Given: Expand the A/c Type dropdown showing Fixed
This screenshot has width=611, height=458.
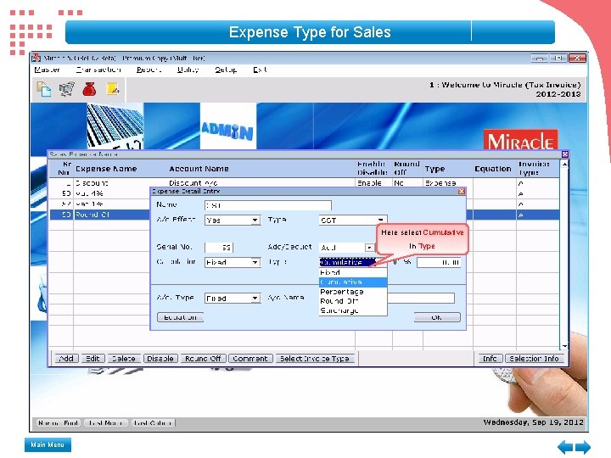Looking at the screenshot, I should pos(255,299).
